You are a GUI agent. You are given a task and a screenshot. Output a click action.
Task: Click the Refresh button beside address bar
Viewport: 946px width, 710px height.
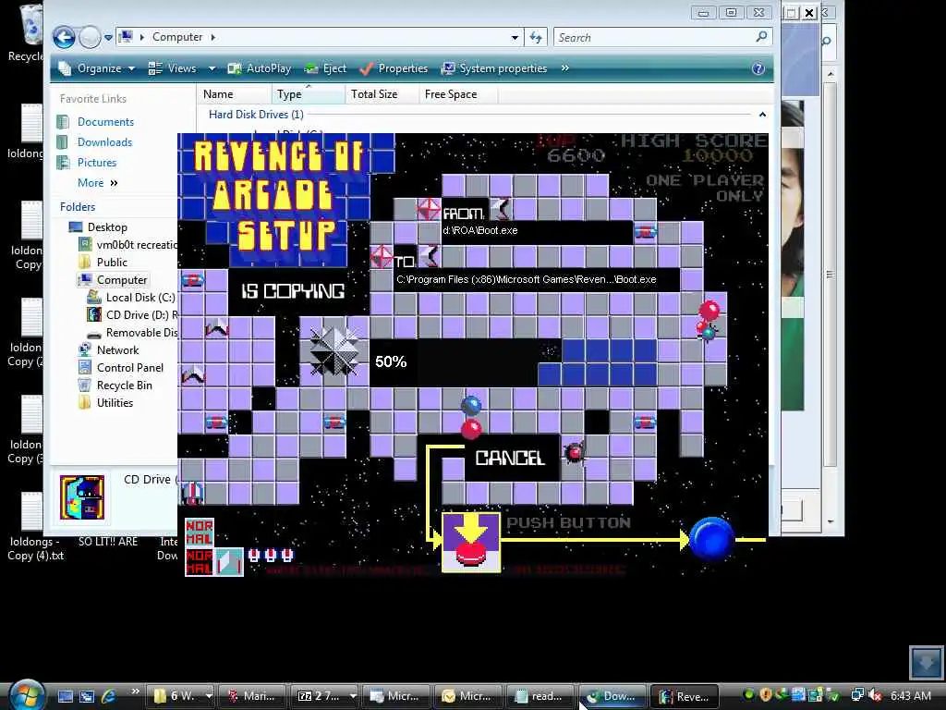(x=536, y=37)
